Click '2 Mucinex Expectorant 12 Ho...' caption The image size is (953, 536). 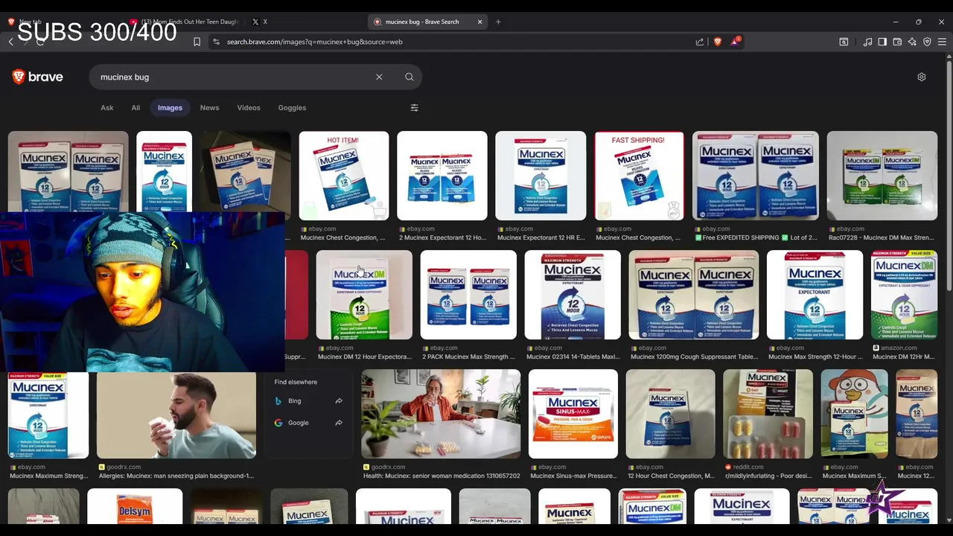click(x=442, y=237)
